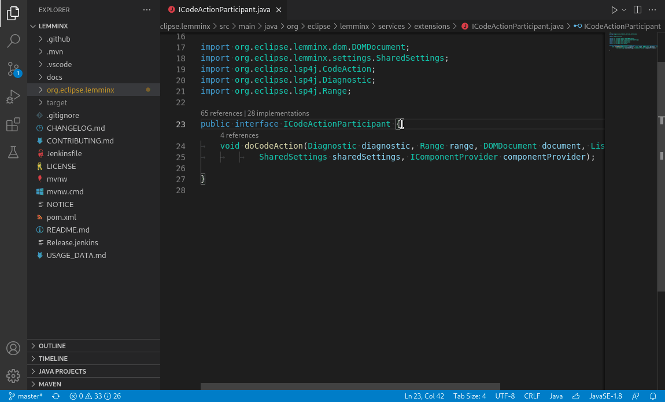Click the '4 references' code lens
The height and width of the screenshot is (402, 665).
click(x=239, y=135)
